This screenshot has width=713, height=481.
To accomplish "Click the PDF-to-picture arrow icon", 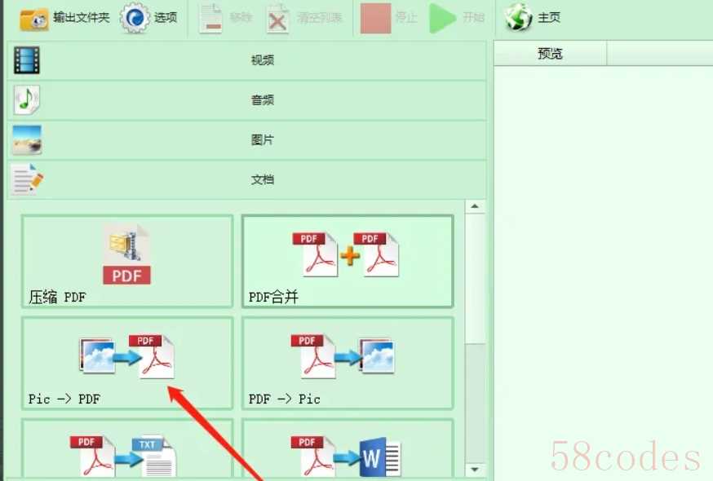I will tap(343, 356).
